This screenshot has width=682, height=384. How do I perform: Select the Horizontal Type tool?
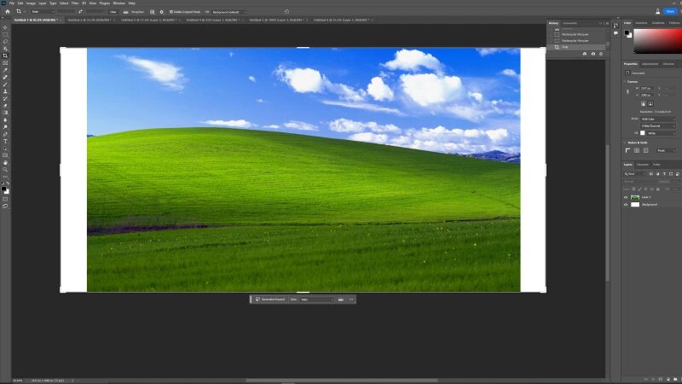(5, 141)
